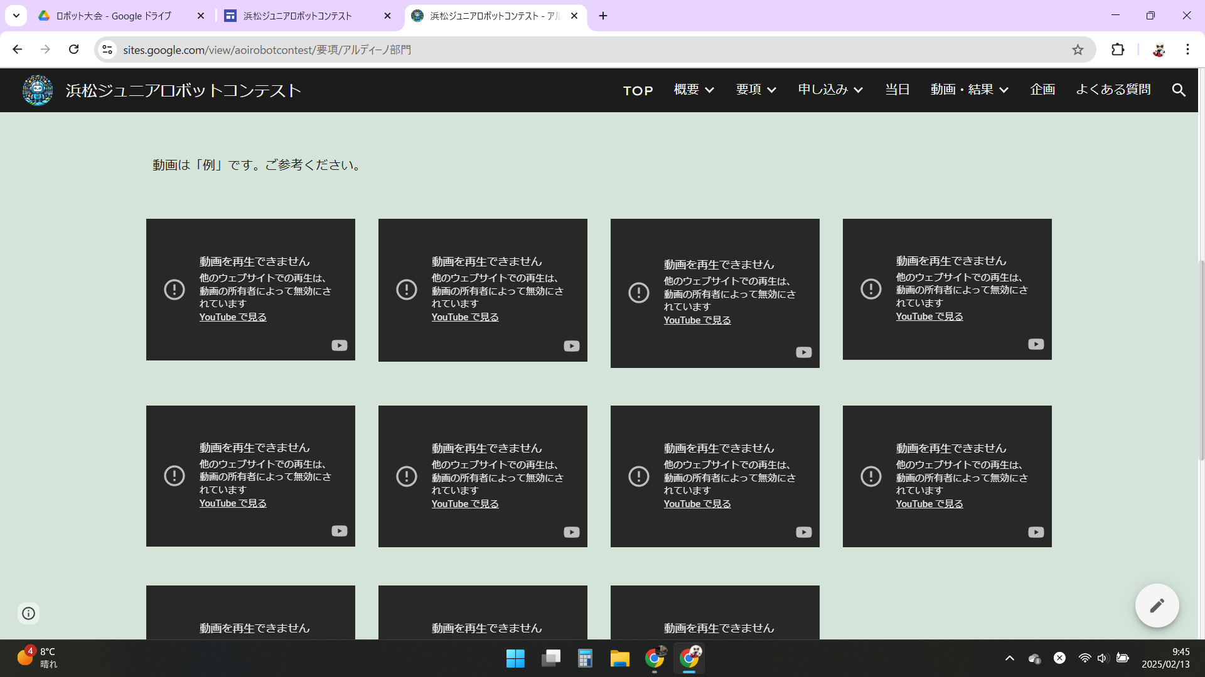Switch to ロボット大会 Google ドライブ tab
Viewport: 1205px width, 677px height.
click(x=113, y=16)
